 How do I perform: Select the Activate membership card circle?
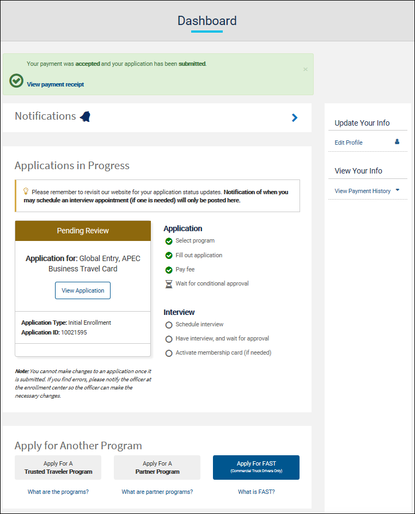169,353
